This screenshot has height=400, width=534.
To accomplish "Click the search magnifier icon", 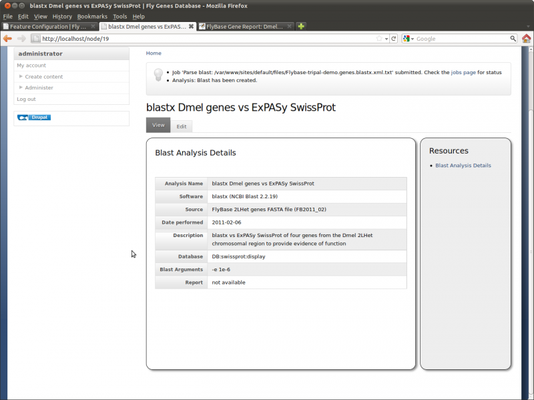I will click(513, 39).
